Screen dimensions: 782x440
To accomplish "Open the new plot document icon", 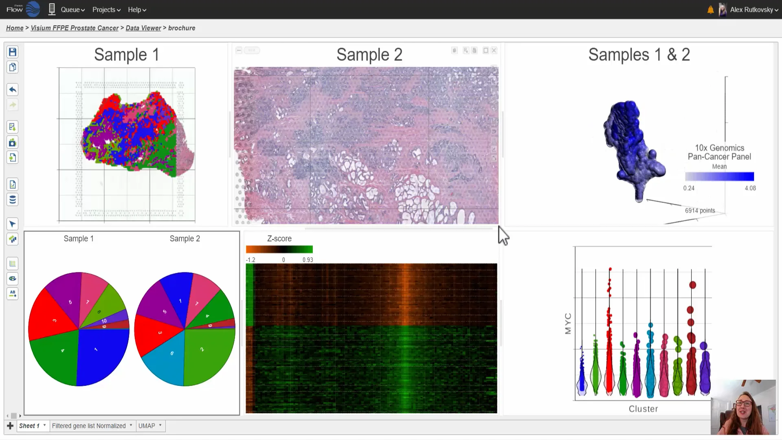I will point(13,185).
